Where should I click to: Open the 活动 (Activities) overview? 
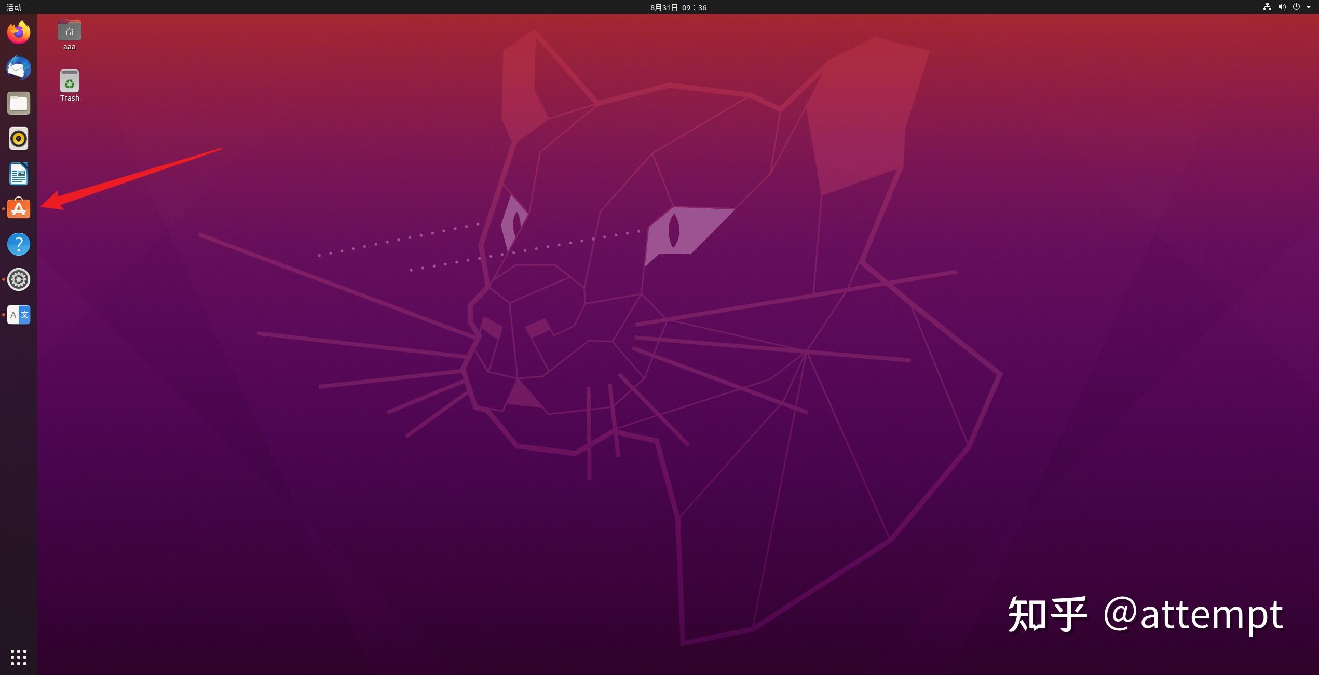coord(13,7)
